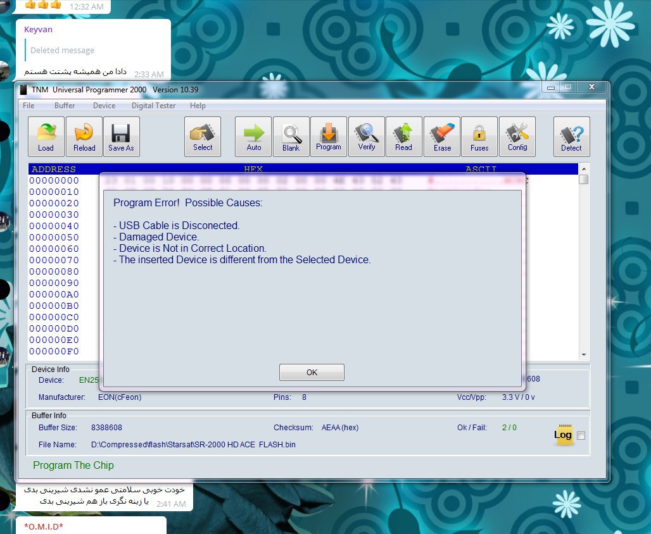
Task: Click the file name path SR-2000 HD ACE FLASH.bin
Action: [x=194, y=444]
